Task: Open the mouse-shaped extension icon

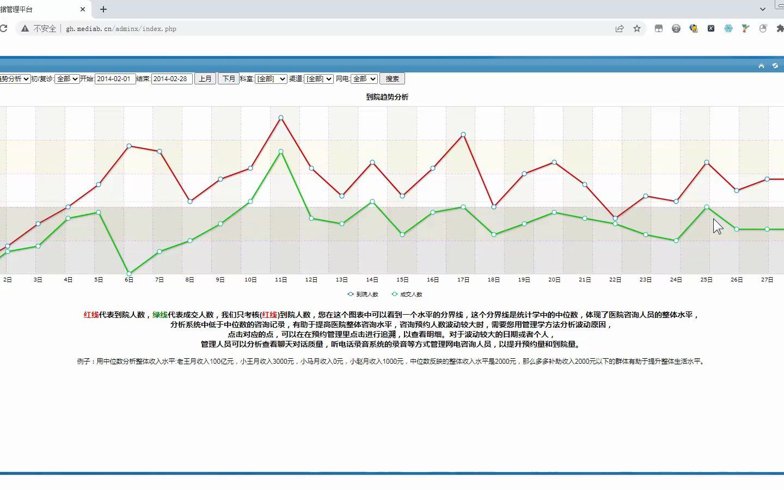Action: coord(763,29)
